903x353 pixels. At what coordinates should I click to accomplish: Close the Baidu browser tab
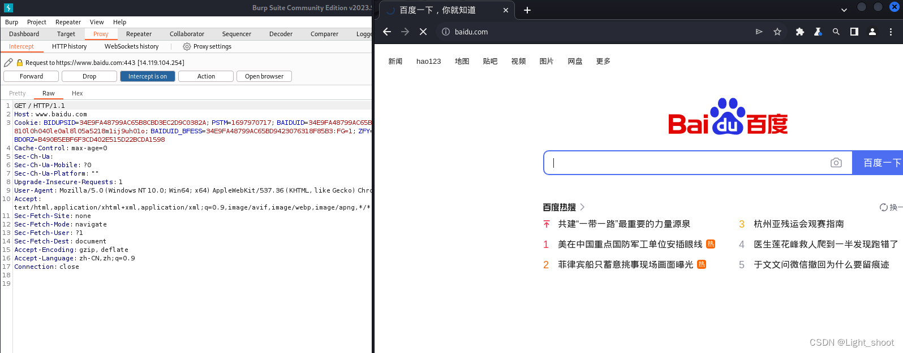tap(506, 10)
